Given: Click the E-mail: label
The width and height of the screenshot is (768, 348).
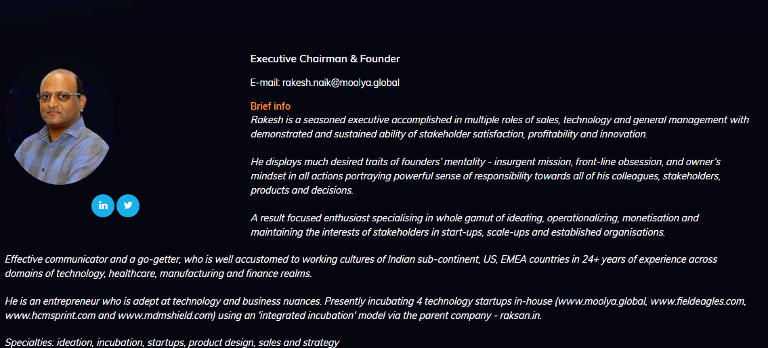Looking at the screenshot, I should click(265, 83).
